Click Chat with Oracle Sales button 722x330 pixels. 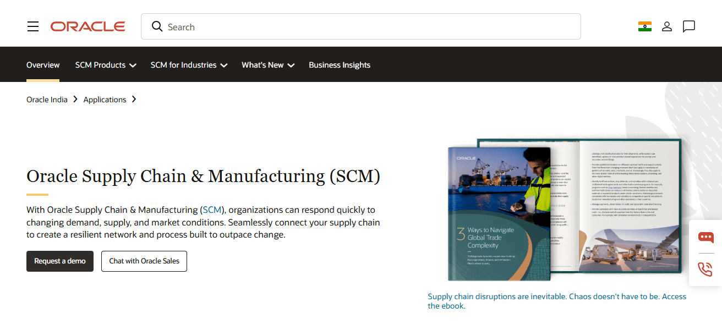pyautogui.click(x=144, y=261)
